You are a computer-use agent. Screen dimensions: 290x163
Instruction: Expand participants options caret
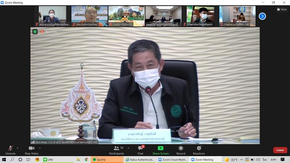pos(128,148)
